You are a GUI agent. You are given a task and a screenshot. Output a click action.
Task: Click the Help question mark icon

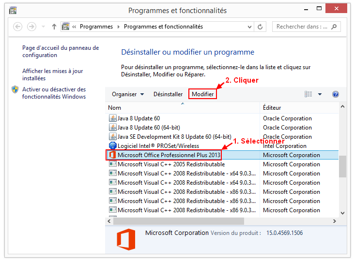pyautogui.click(x=335, y=94)
